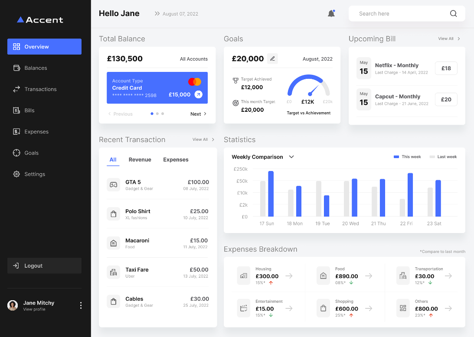The height and width of the screenshot is (337, 474).
Task: Open Shopping expense arrow
Action: point(369,308)
